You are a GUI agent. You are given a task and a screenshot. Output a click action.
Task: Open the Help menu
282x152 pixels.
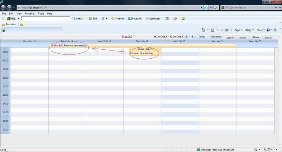tap(50, 13)
